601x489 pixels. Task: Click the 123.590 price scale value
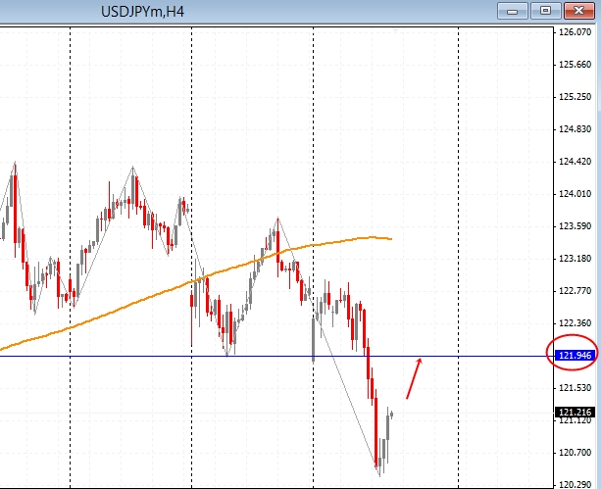click(x=576, y=226)
